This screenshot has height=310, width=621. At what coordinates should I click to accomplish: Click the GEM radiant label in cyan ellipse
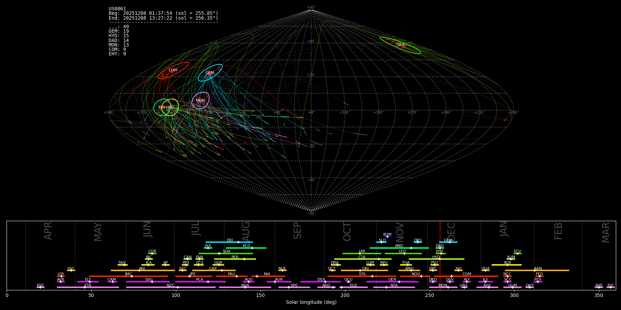click(210, 73)
